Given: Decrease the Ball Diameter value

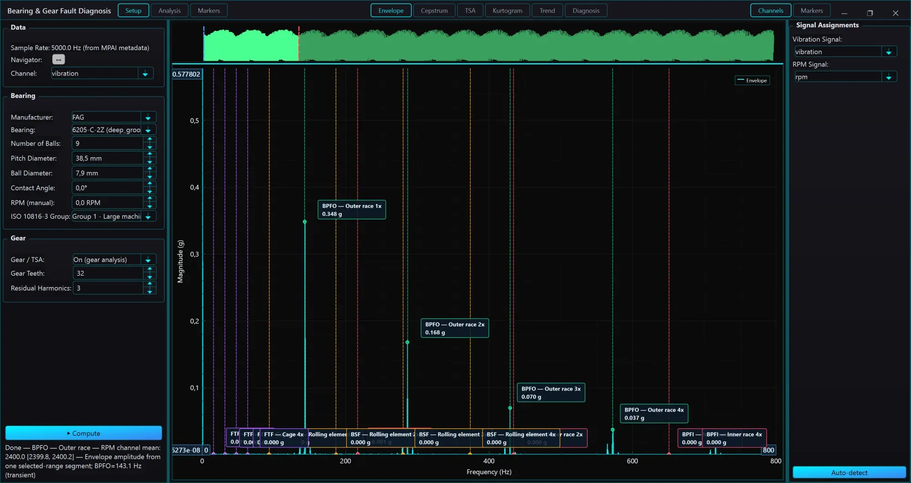Looking at the screenshot, I should click(150, 176).
